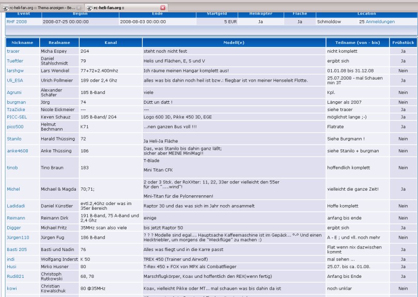Select start date '2008-07-25 00:00:00'
418x297 pixels.
tap(66, 22)
